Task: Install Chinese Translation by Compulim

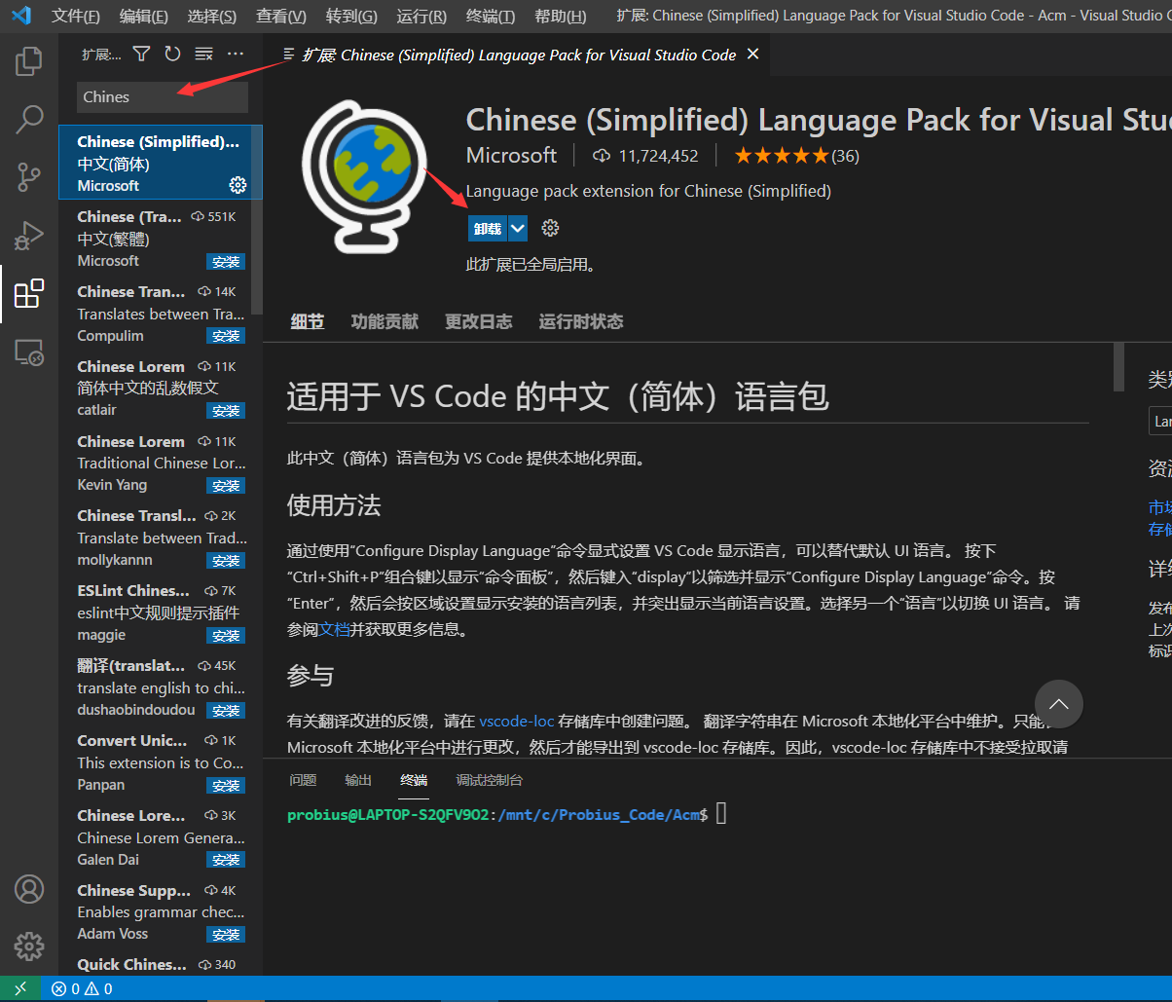Action: click(226, 336)
